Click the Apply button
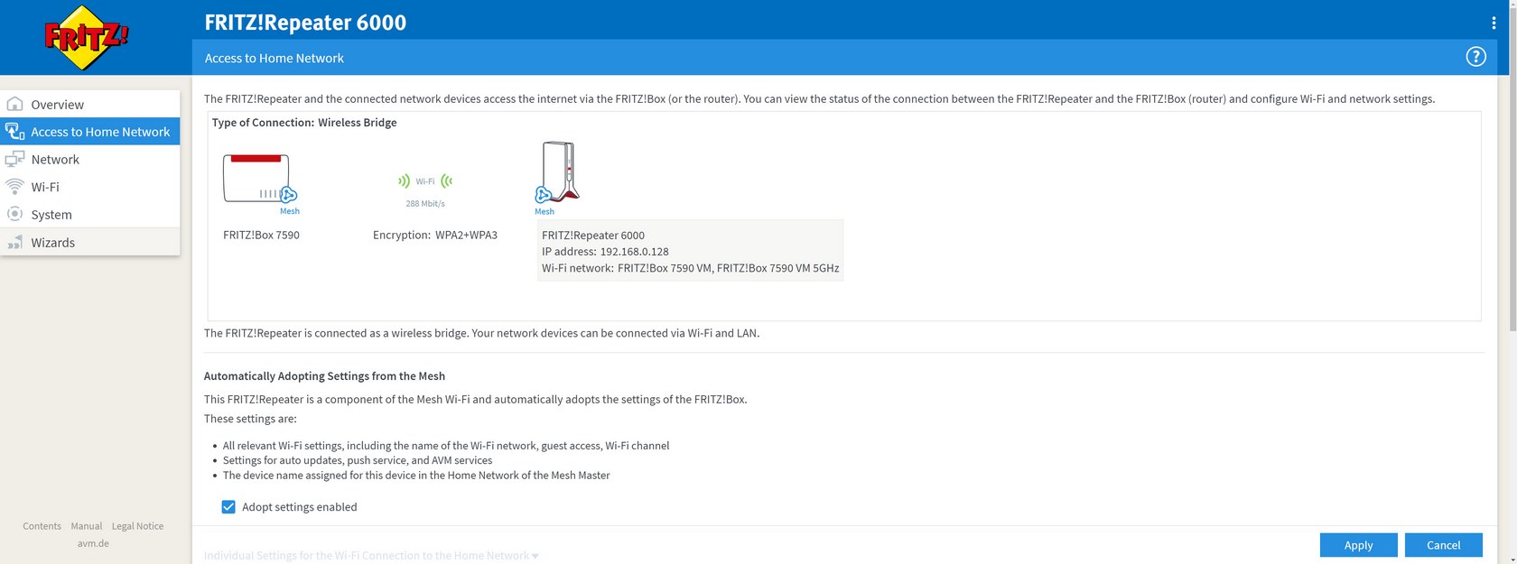The height and width of the screenshot is (564, 1517). pyautogui.click(x=1358, y=545)
